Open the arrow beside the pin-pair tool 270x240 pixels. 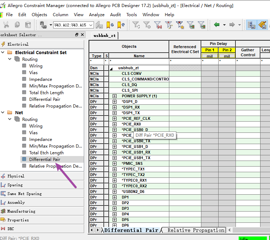tap(51, 25)
